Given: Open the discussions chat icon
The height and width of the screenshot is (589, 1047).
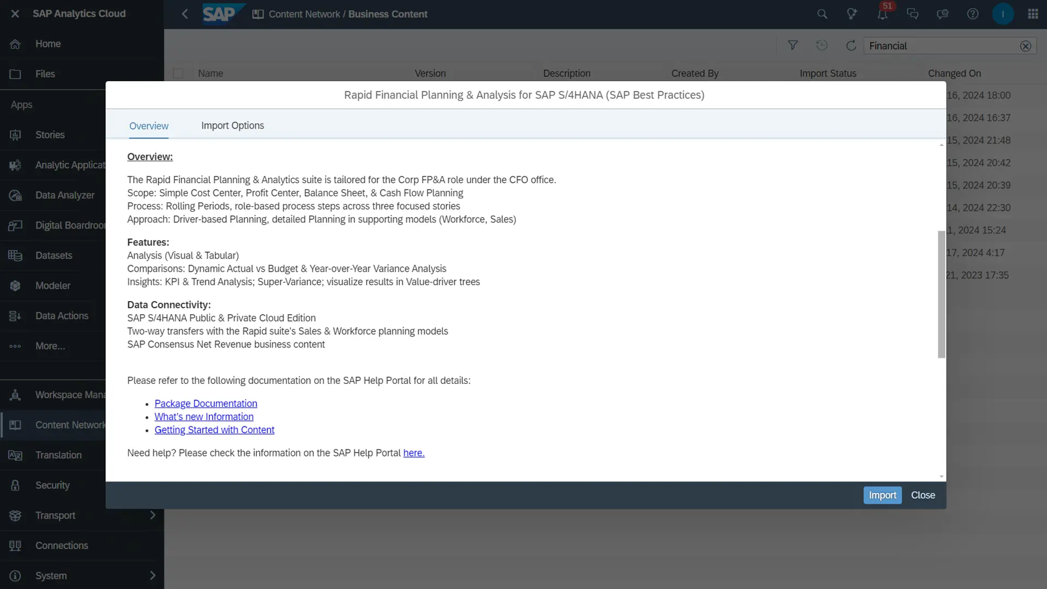Looking at the screenshot, I should (x=912, y=14).
